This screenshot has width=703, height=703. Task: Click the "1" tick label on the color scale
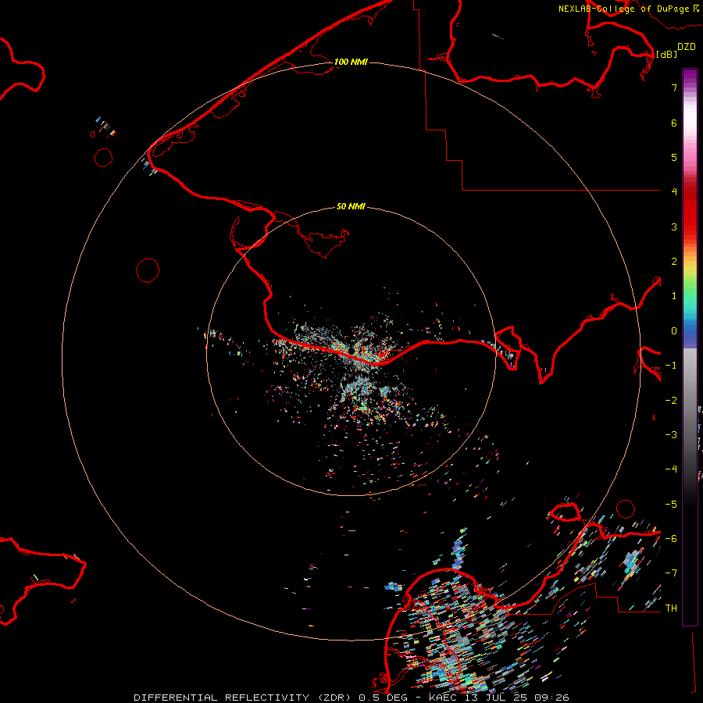[674, 296]
